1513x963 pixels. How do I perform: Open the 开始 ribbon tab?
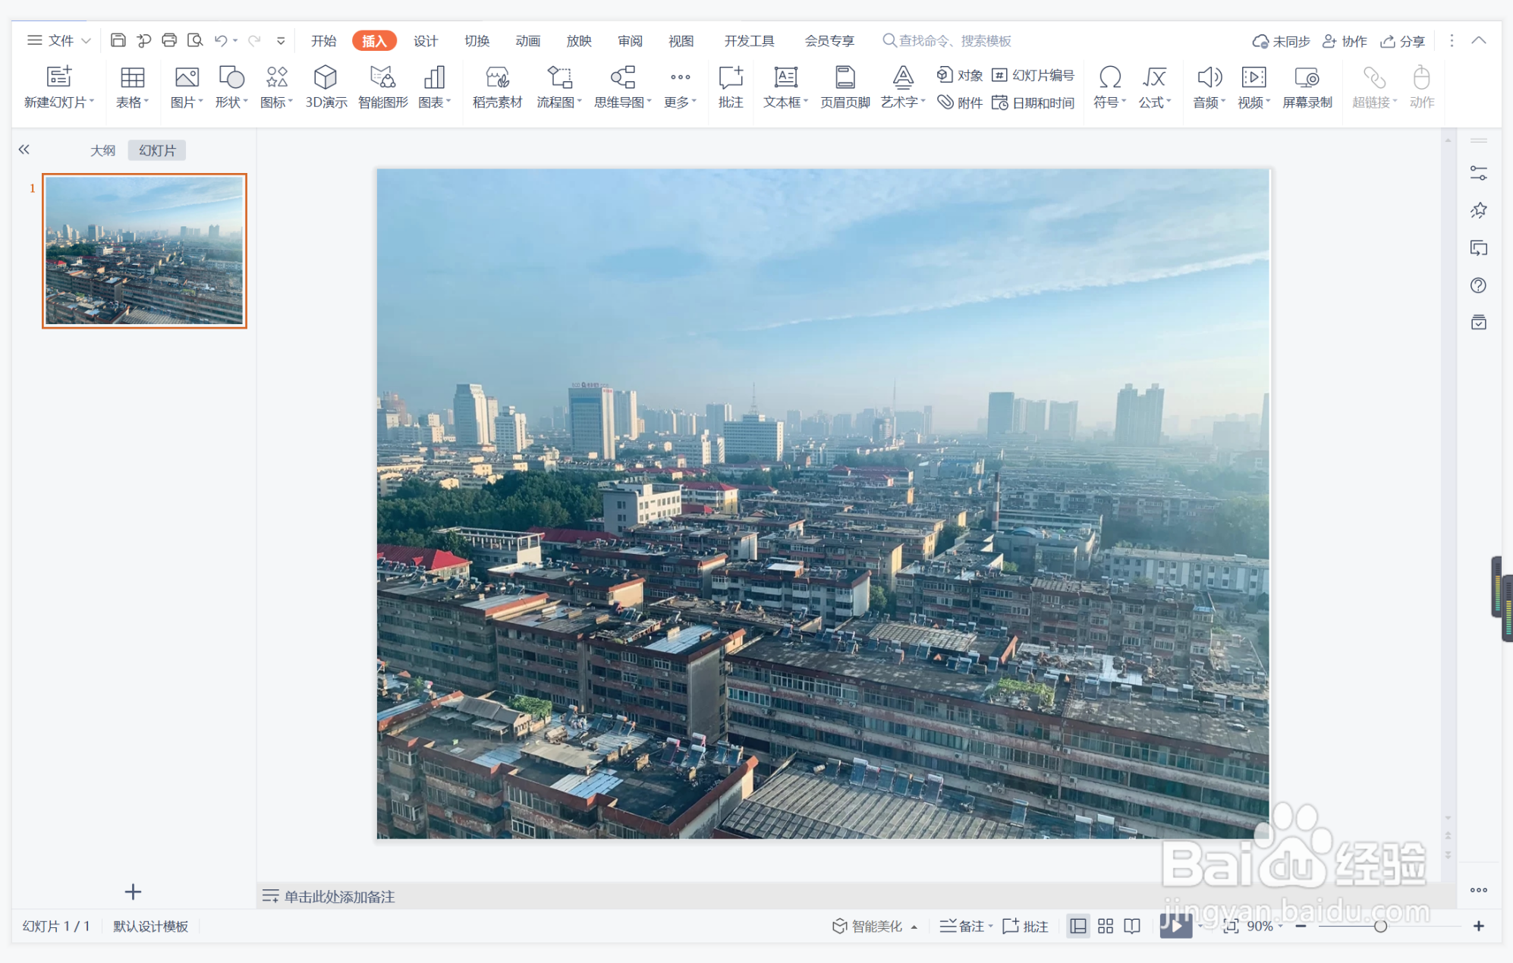[324, 41]
